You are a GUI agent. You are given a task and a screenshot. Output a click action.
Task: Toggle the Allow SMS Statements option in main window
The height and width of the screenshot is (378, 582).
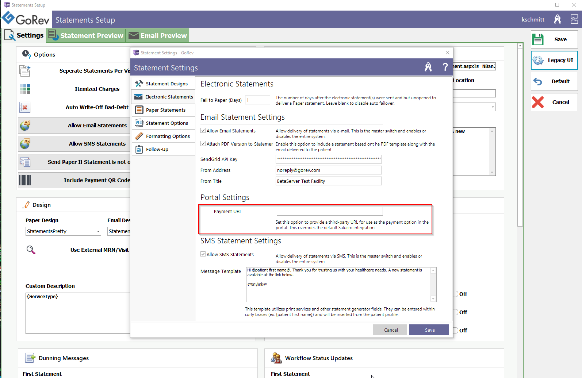pos(74,144)
